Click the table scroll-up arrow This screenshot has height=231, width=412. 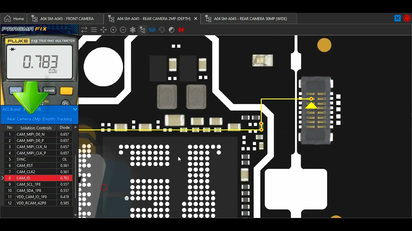coord(76,127)
